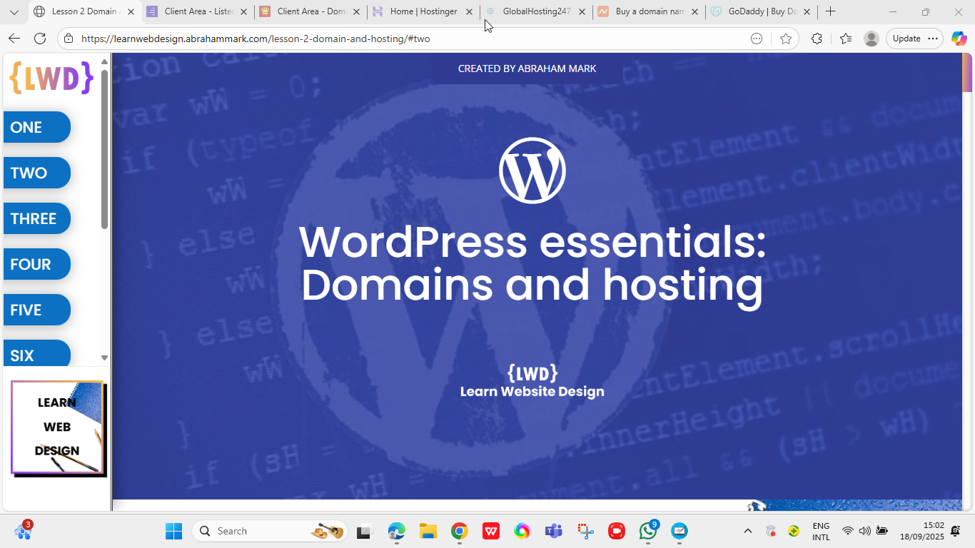Open the favorites list toolbar icon
The height and width of the screenshot is (548, 975).
pos(846,39)
